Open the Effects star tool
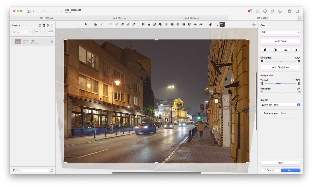313x187 pixels. (101, 24)
